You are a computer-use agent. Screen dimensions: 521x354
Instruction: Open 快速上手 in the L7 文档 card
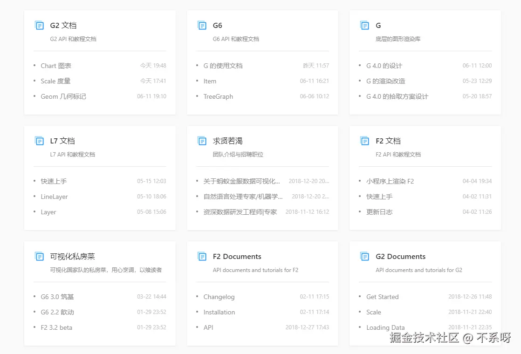[54, 181]
